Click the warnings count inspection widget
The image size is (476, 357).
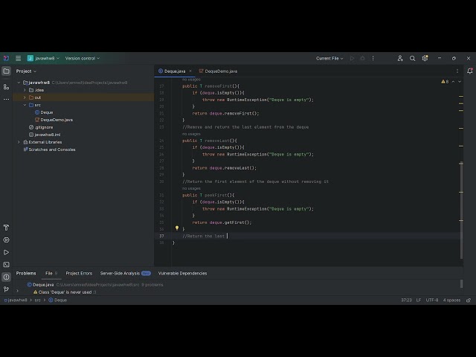tap(445, 82)
